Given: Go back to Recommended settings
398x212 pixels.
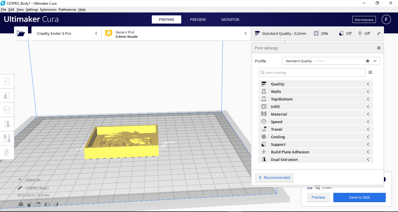Looking at the screenshot, I should tap(274, 177).
